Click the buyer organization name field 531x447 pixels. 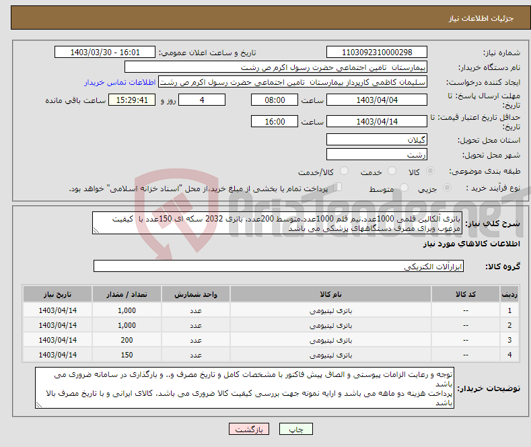pyautogui.click(x=276, y=67)
